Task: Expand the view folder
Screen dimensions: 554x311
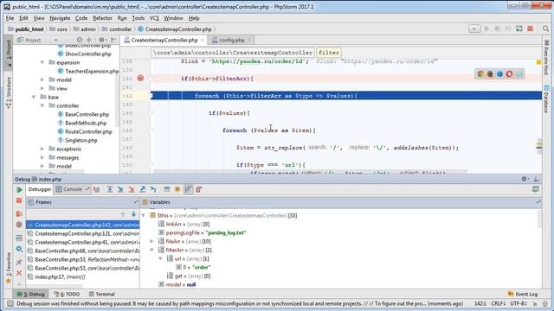Action: (x=42, y=88)
